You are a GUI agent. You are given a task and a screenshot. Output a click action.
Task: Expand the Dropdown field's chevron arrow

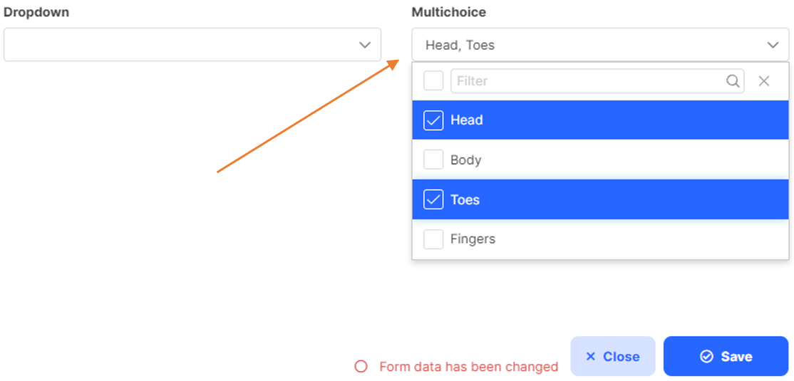(x=365, y=45)
